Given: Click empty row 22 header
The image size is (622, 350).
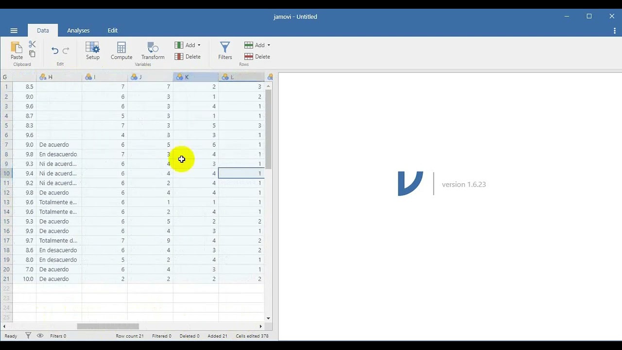Looking at the screenshot, I should pos(6,288).
